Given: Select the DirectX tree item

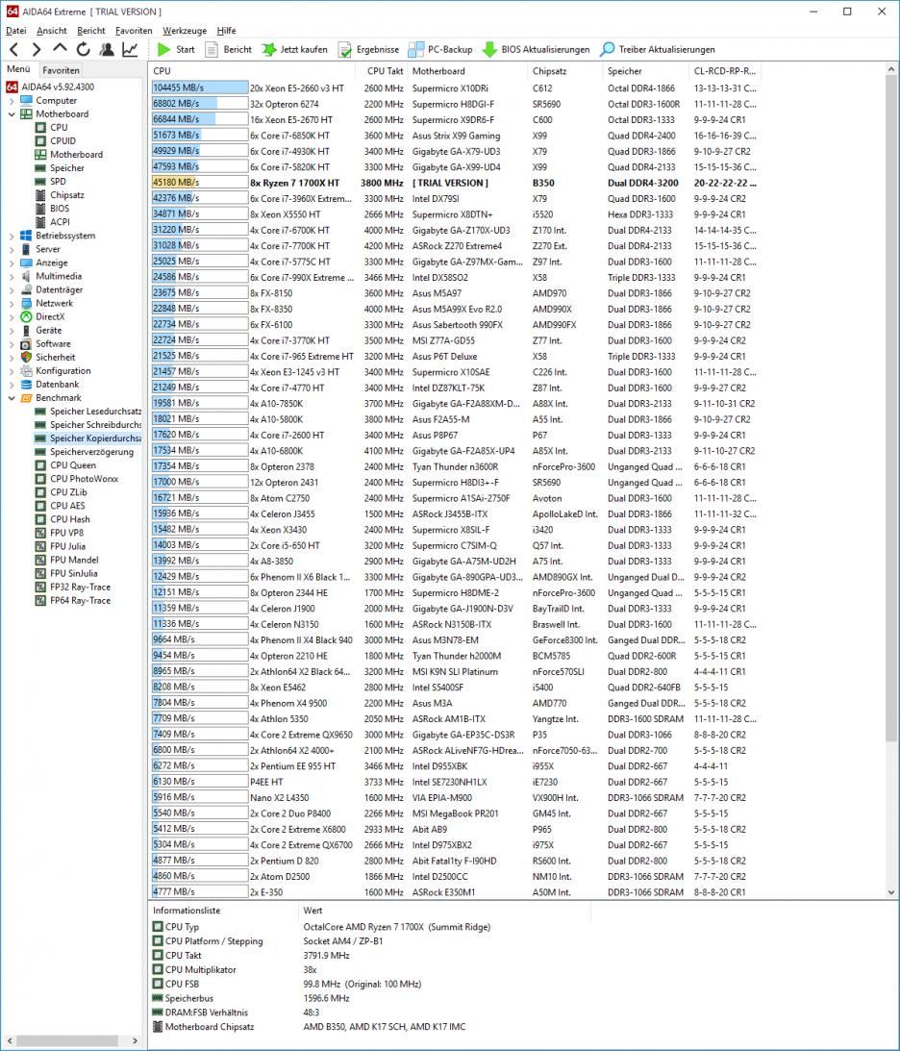Looking at the screenshot, I should coord(43,316).
